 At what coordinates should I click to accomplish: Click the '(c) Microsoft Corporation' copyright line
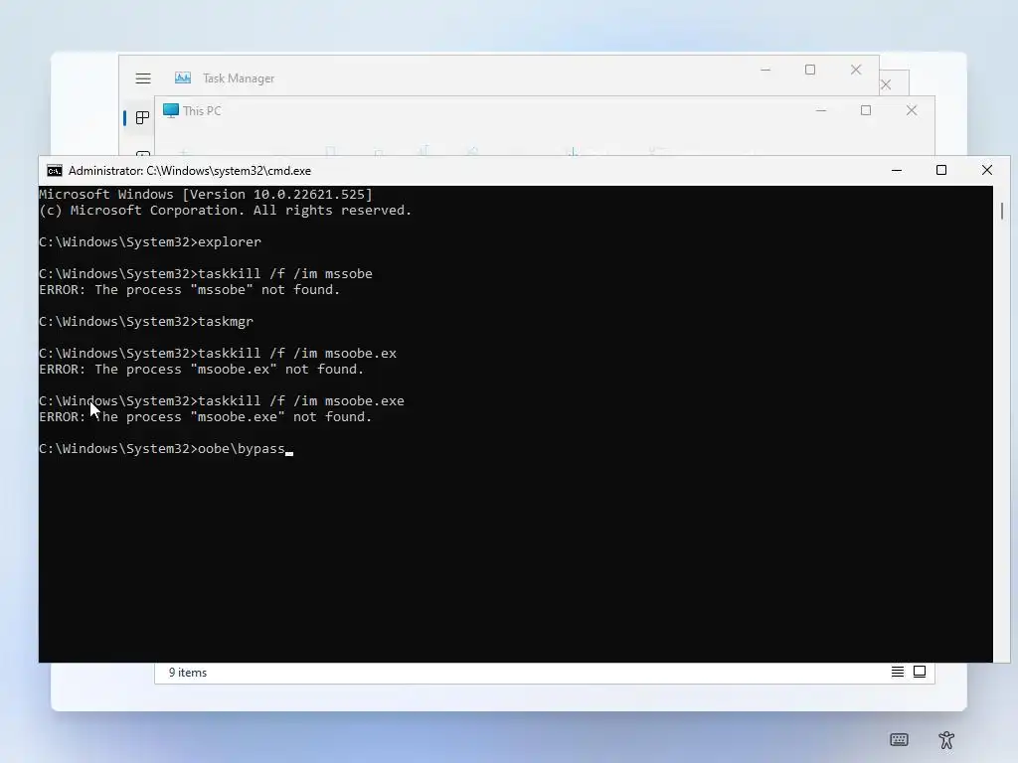(x=226, y=211)
